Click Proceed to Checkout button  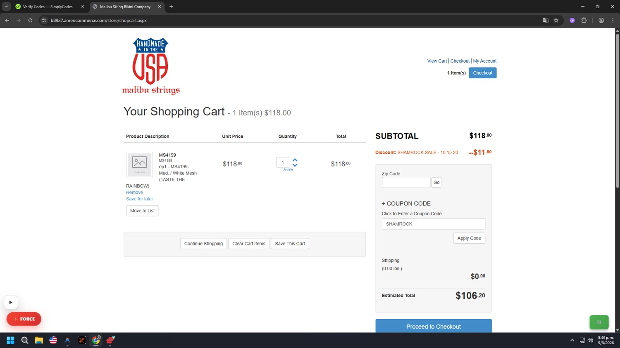tap(433, 326)
